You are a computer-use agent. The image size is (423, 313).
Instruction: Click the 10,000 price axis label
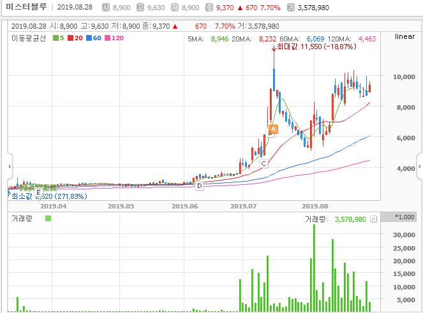tap(404, 77)
